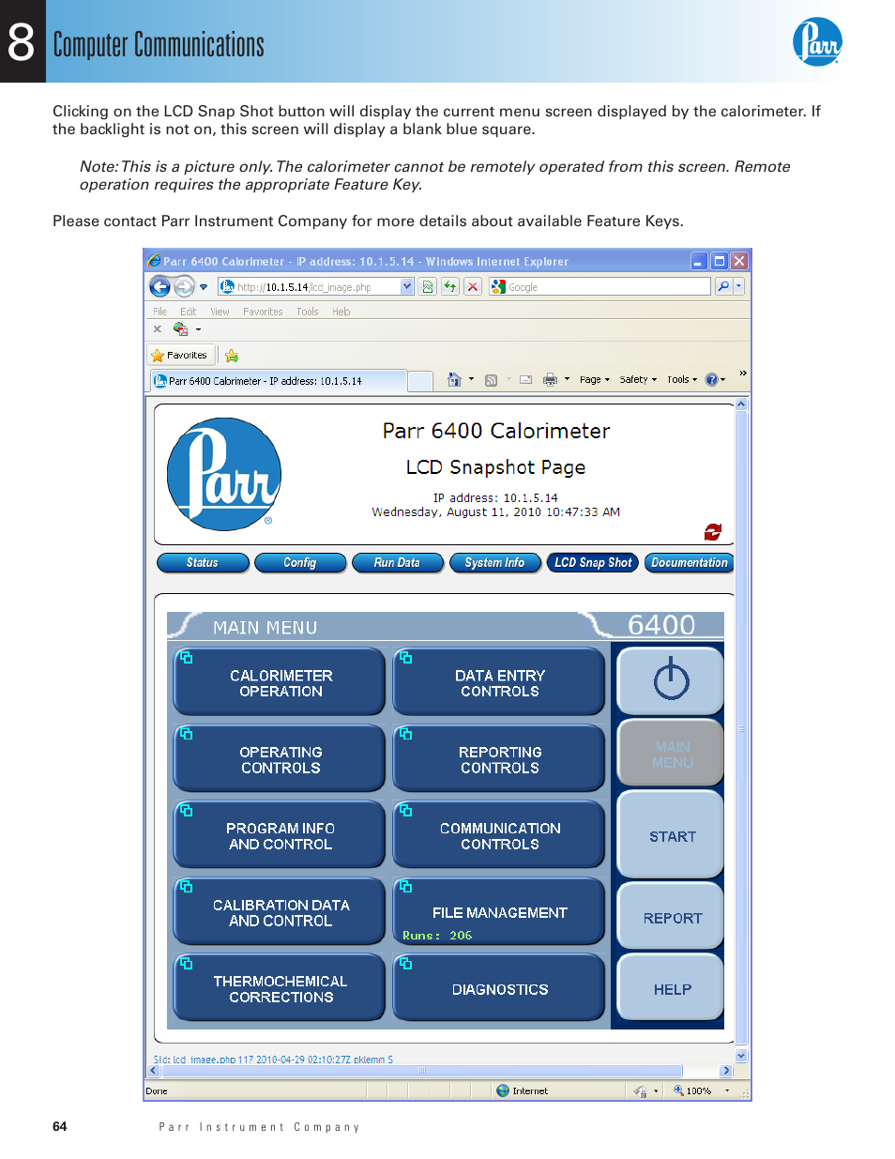The width and height of the screenshot is (895, 1159).
Task: Click the translate toolbar icon
Action: [x=180, y=329]
